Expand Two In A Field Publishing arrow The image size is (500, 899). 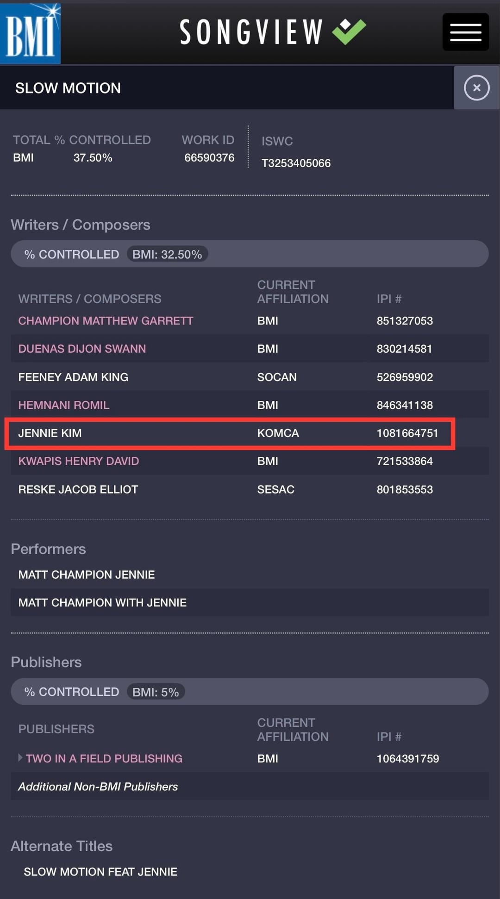pyautogui.click(x=20, y=758)
